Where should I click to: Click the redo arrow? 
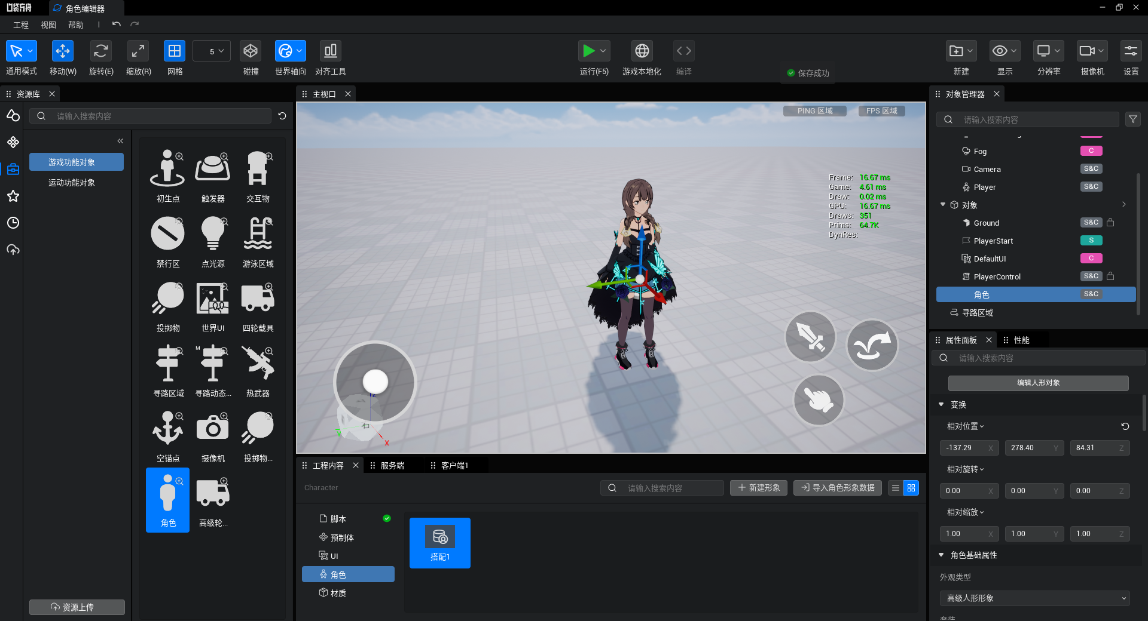click(135, 24)
